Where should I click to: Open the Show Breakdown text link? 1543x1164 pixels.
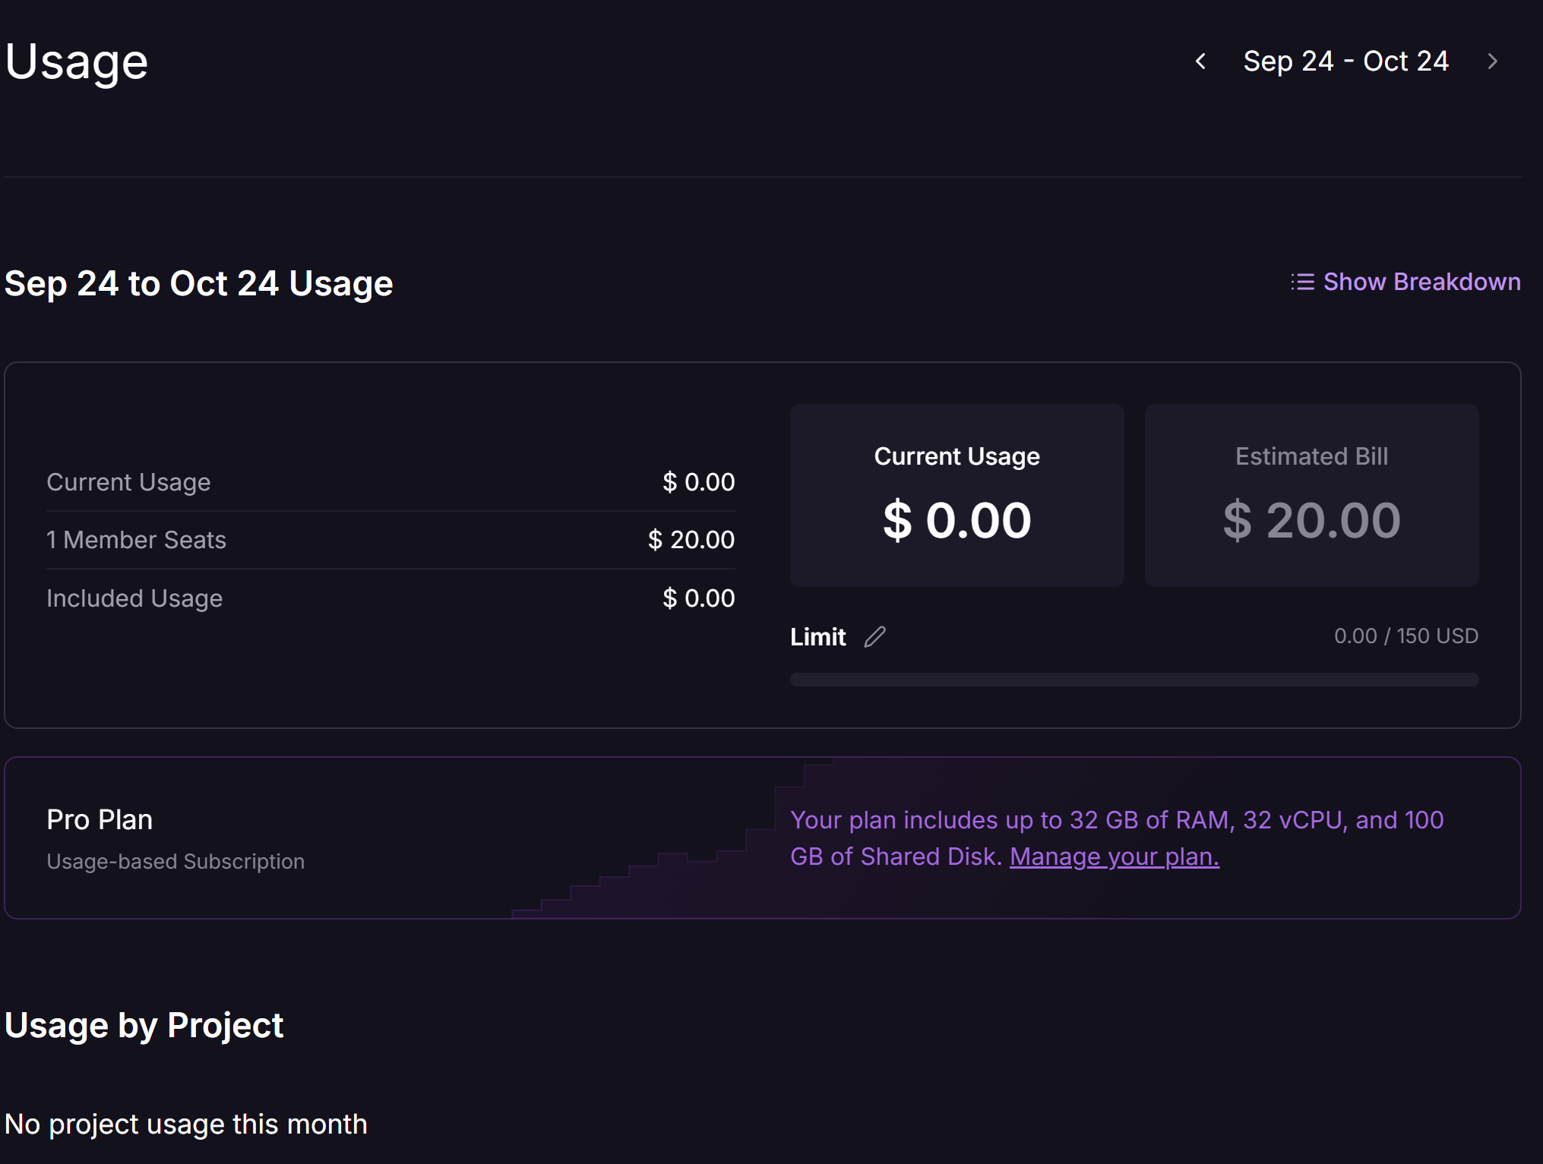tap(1421, 282)
